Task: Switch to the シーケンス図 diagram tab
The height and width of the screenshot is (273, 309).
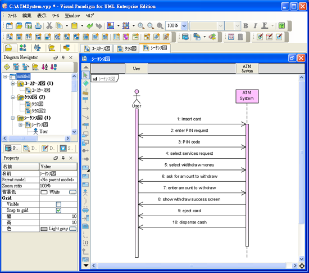Action: click(155, 48)
